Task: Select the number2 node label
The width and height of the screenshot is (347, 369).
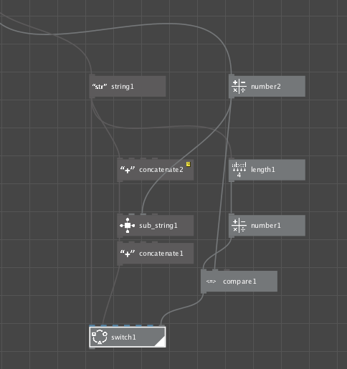Action: 266,87
